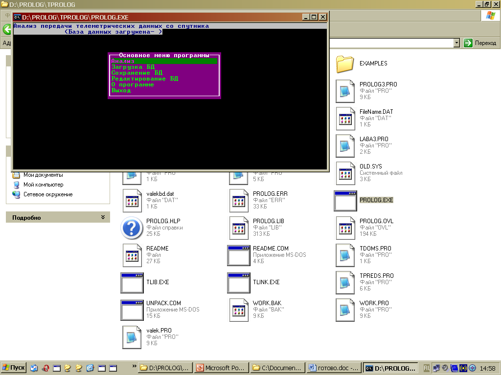Expand the Подробно panel chevron

click(103, 217)
